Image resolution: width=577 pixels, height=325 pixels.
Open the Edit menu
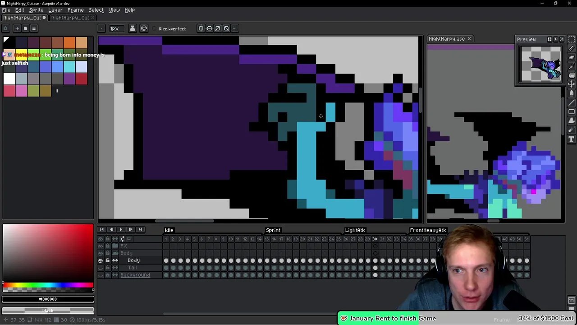(x=20, y=10)
